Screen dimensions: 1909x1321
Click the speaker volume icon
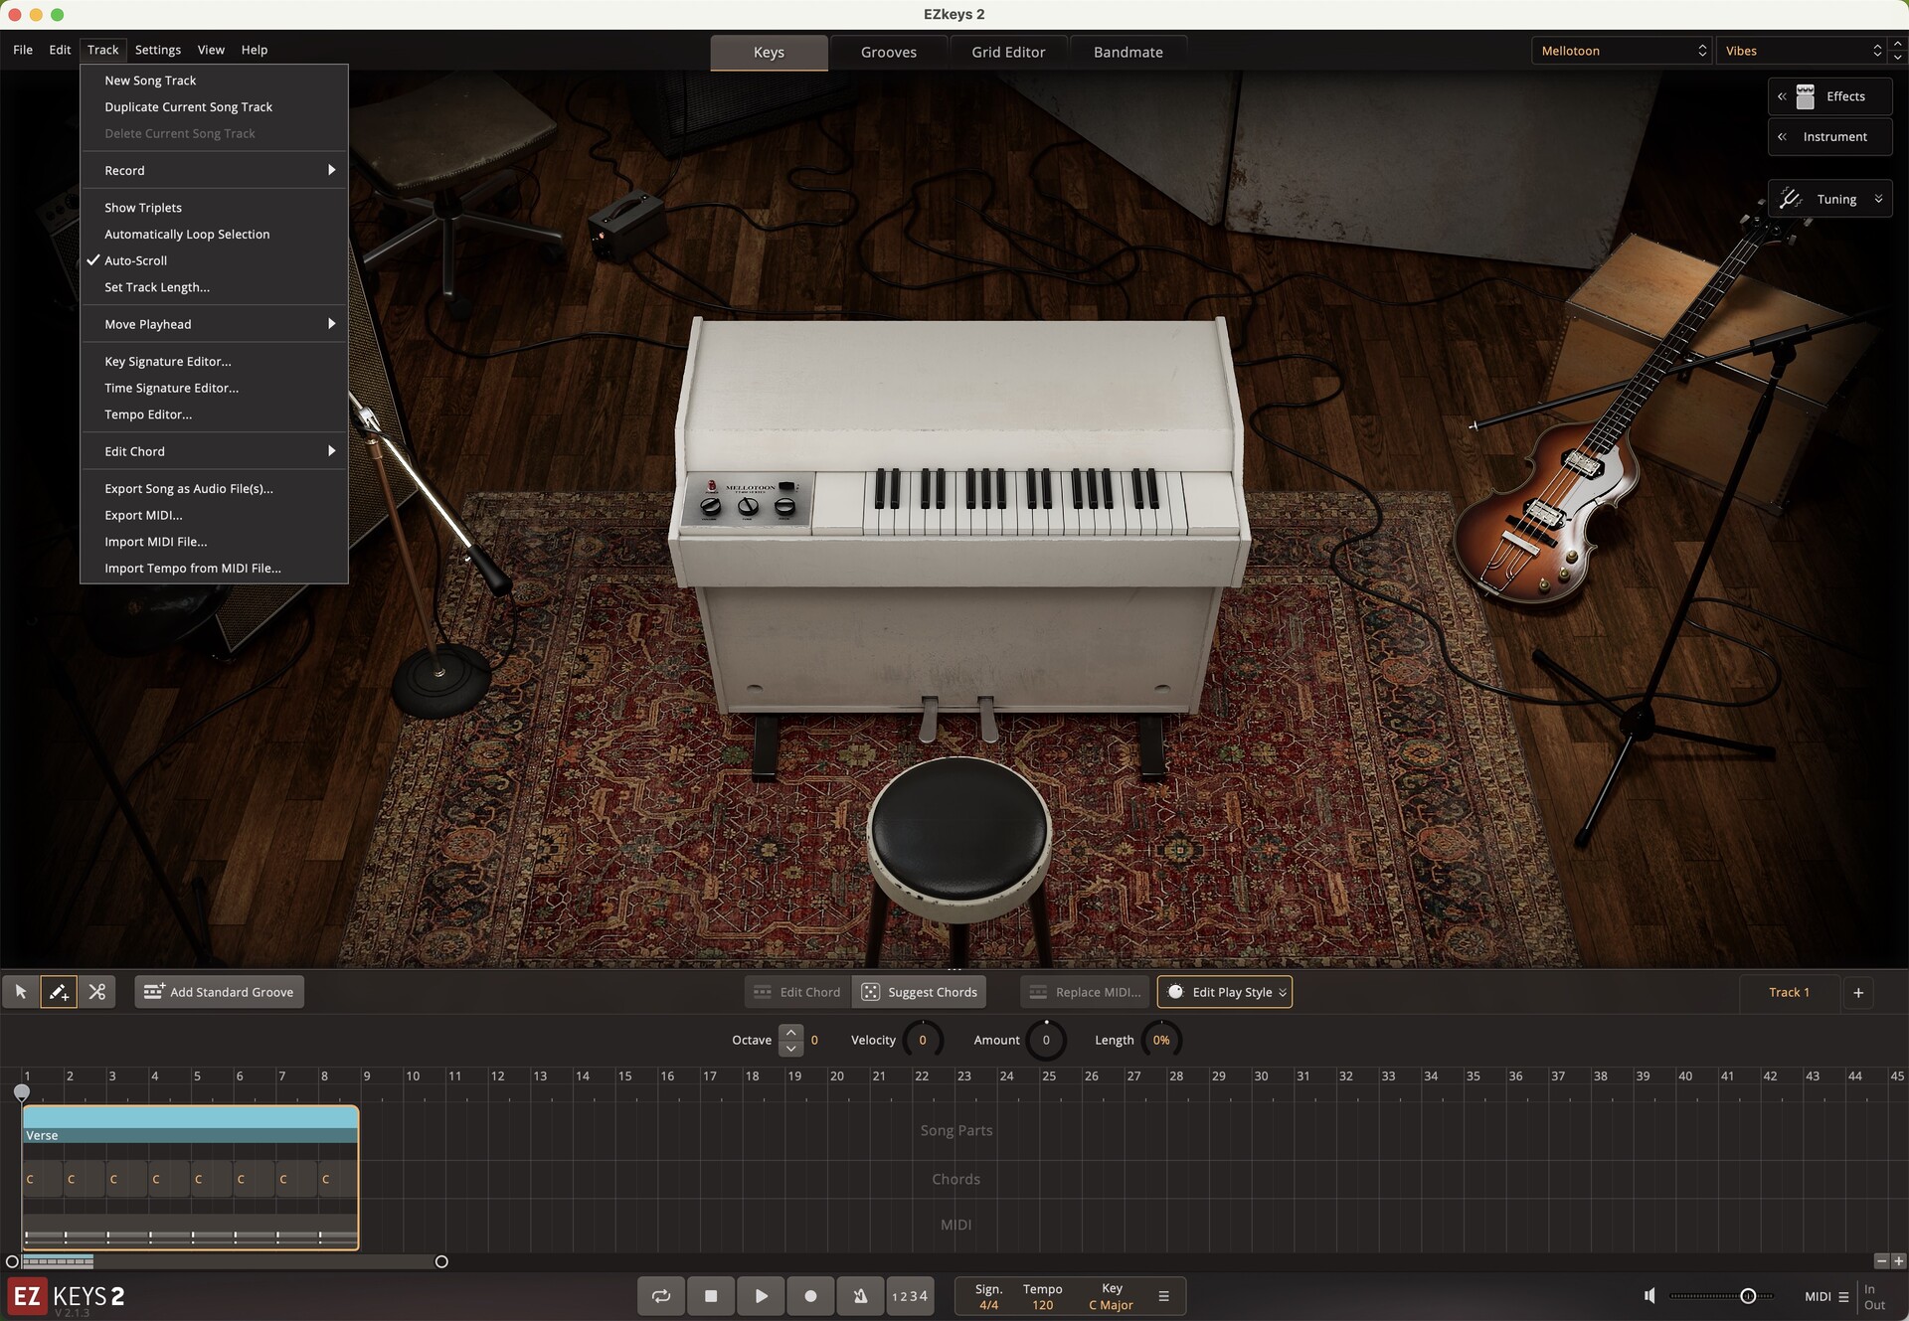pyautogui.click(x=1649, y=1296)
